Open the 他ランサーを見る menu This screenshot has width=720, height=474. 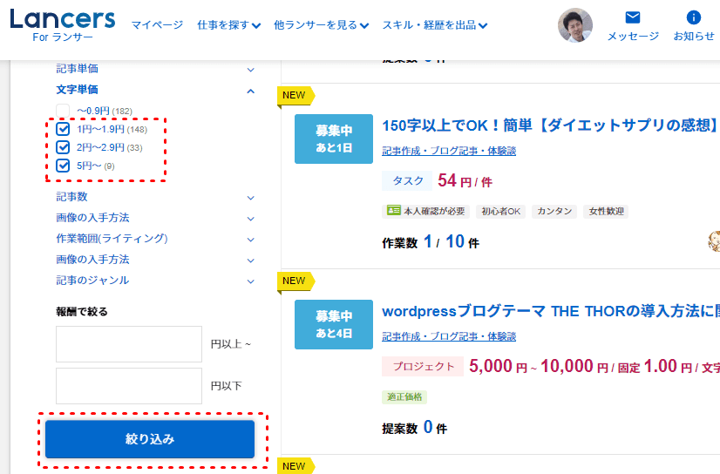pyautogui.click(x=321, y=25)
